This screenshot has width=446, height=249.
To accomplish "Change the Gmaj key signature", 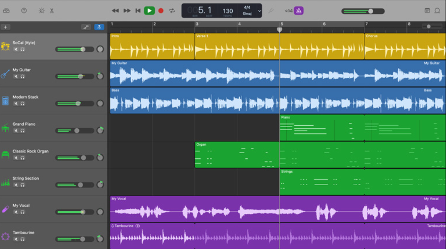I will (x=247, y=14).
